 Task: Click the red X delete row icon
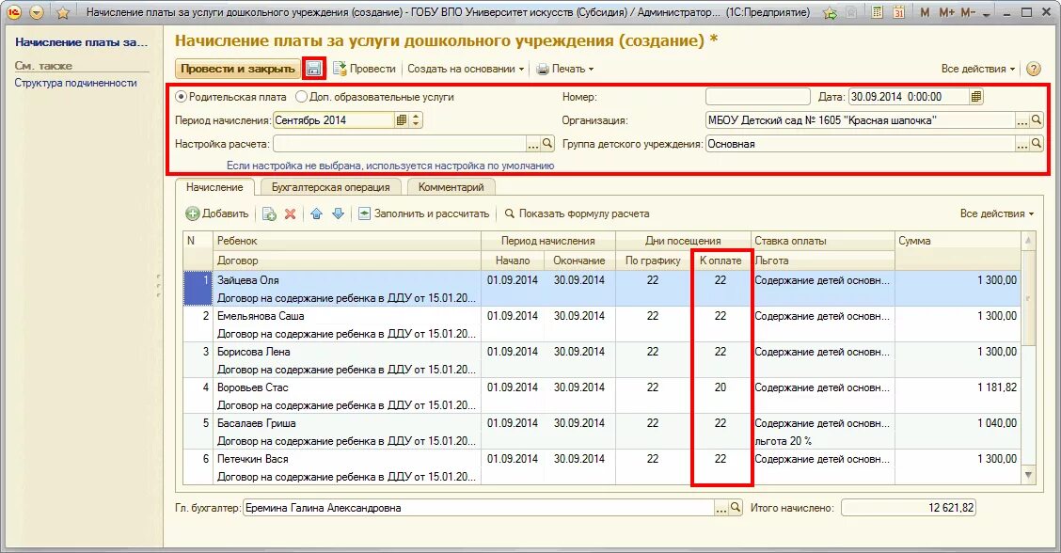pos(291,213)
